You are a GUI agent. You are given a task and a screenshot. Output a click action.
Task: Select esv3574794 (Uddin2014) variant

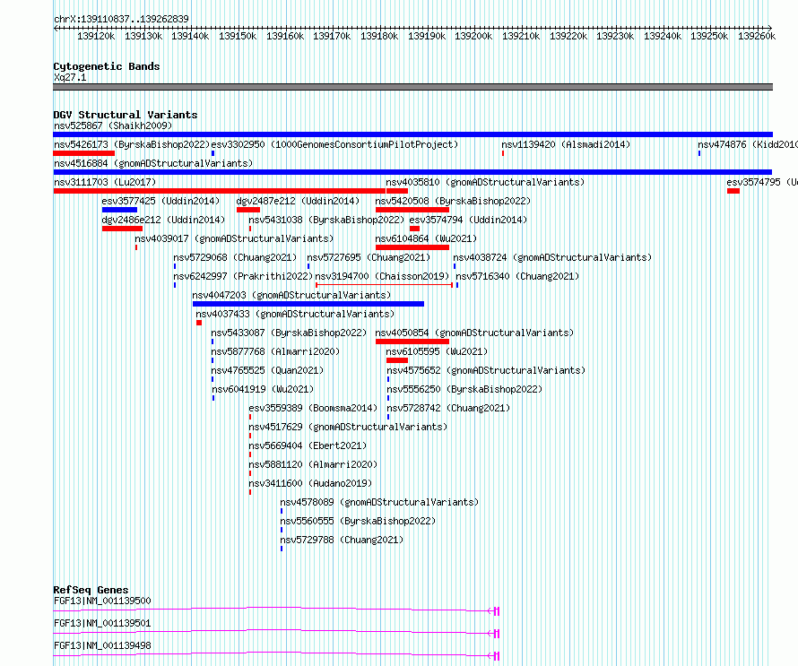coord(468,220)
